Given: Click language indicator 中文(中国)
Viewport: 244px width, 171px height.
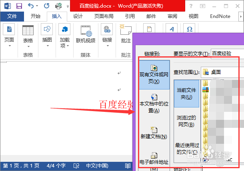Looking at the screenshot, I should [x=97, y=166].
